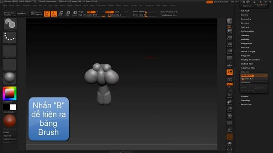Toggle the orange XYZ rotation button

pyautogui.click(x=229, y=84)
